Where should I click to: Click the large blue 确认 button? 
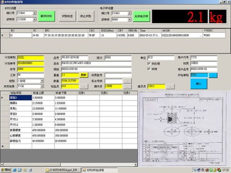tap(199, 84)
